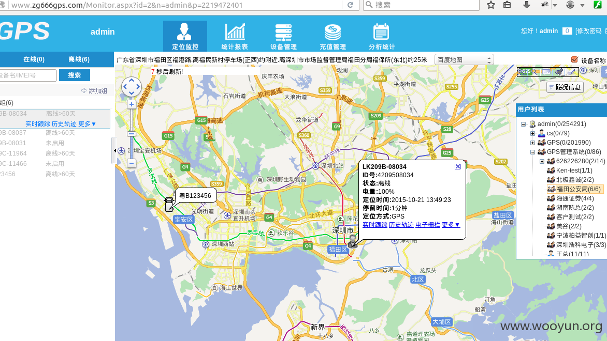Open the 充值管理 recharge management section
Viewport: 607px width, 341px height.
coord(333,36)
